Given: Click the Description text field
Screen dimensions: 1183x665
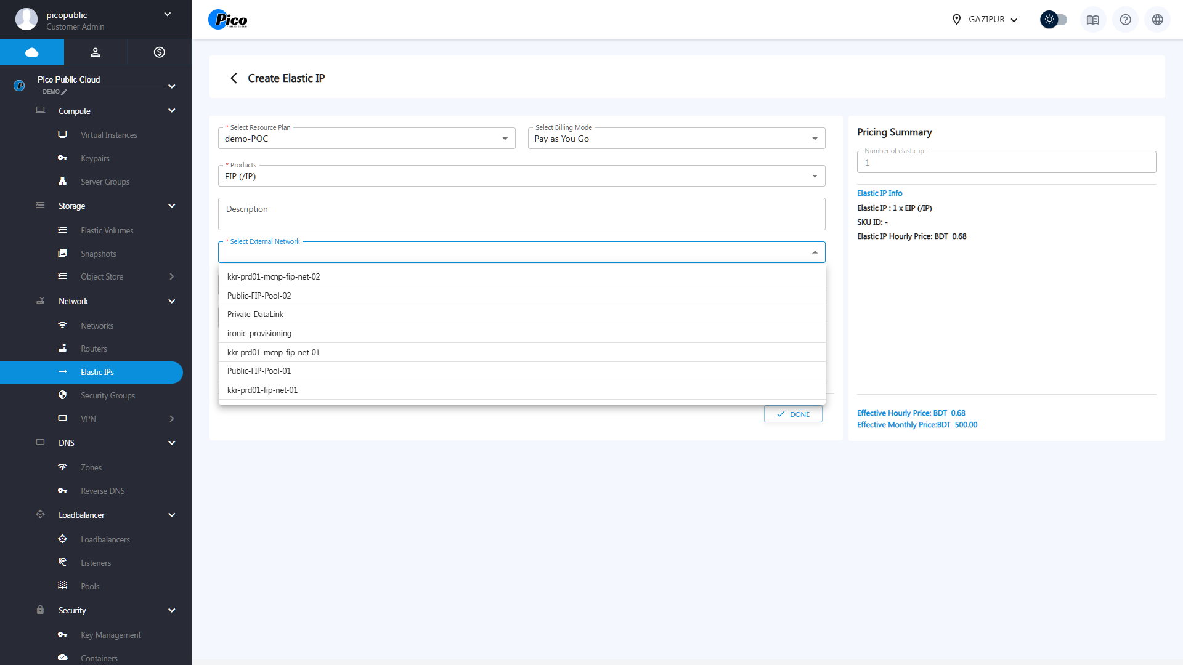Looking at the screenshot, I should tap(521, 214).
